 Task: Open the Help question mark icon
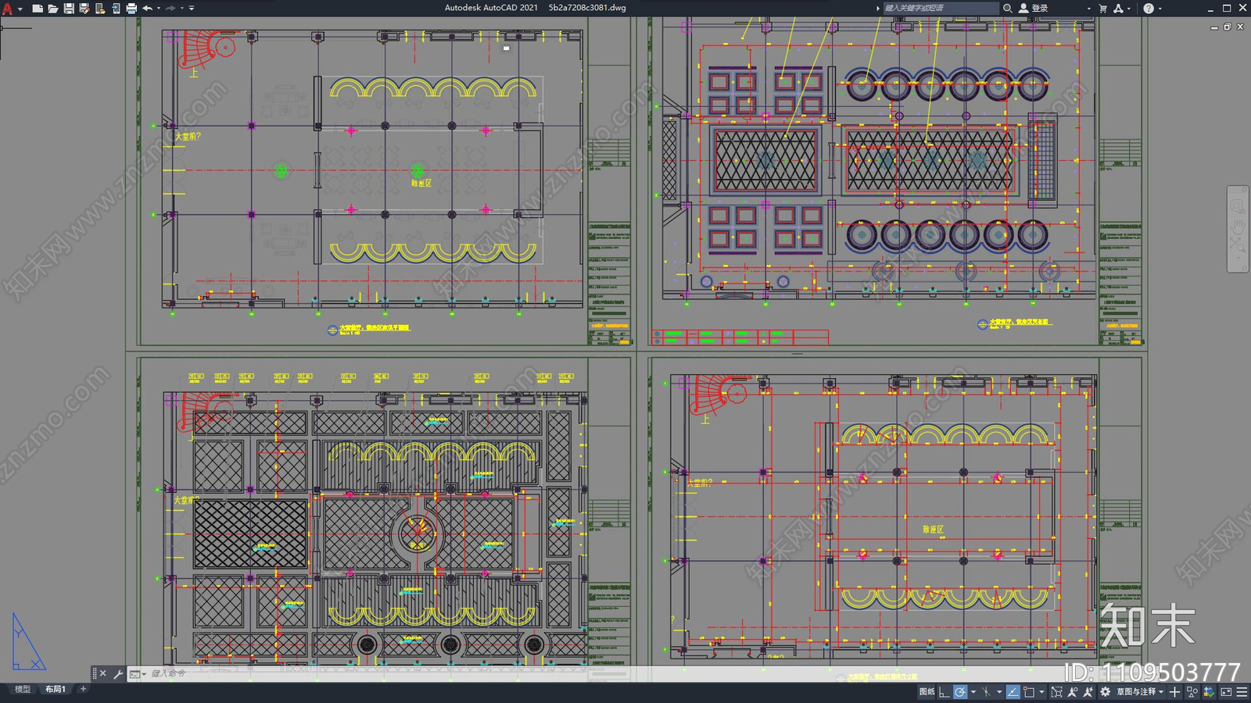coord(1148,8)
